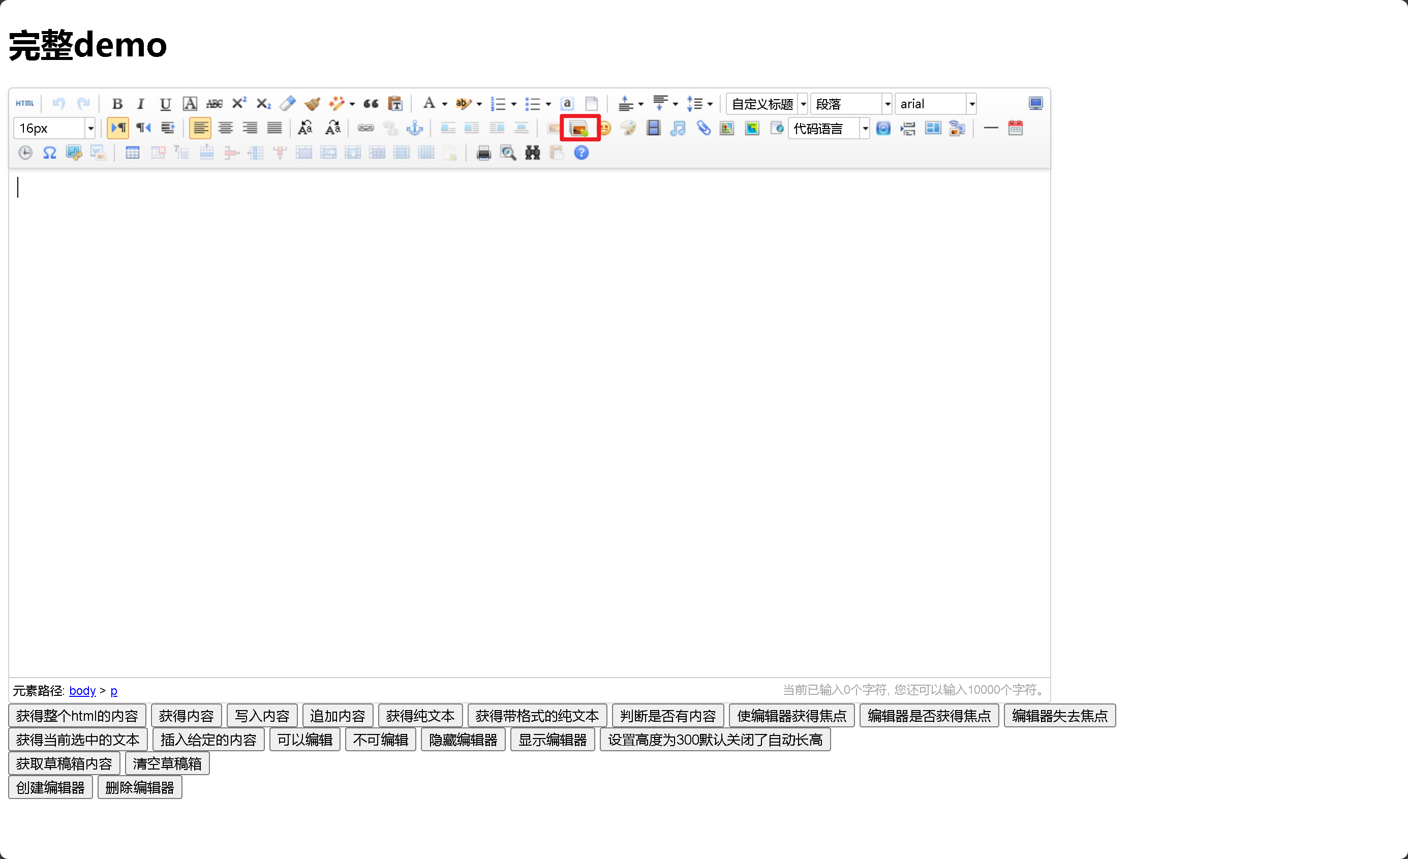Toggle HTML source mode

click(x=24, y=104)
